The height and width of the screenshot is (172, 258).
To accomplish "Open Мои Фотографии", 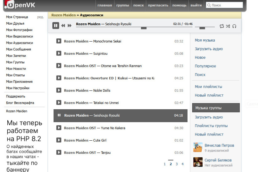I will click(19, 30).
